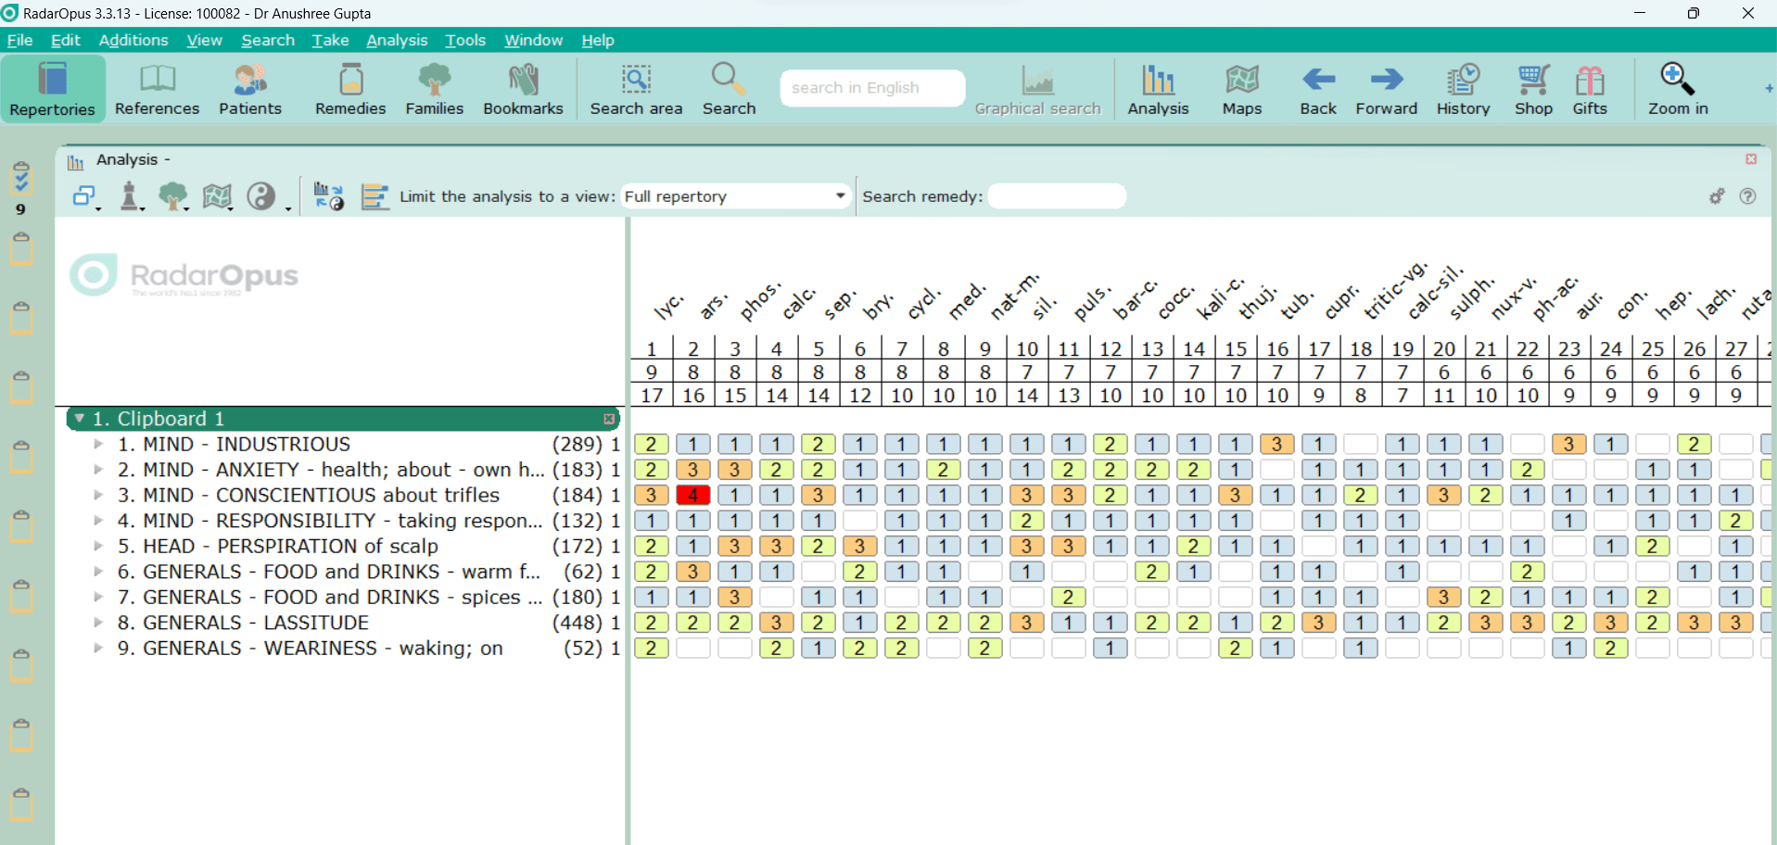Open the Window menu
The image size is (1777, 845).
[x=533, y=40]
